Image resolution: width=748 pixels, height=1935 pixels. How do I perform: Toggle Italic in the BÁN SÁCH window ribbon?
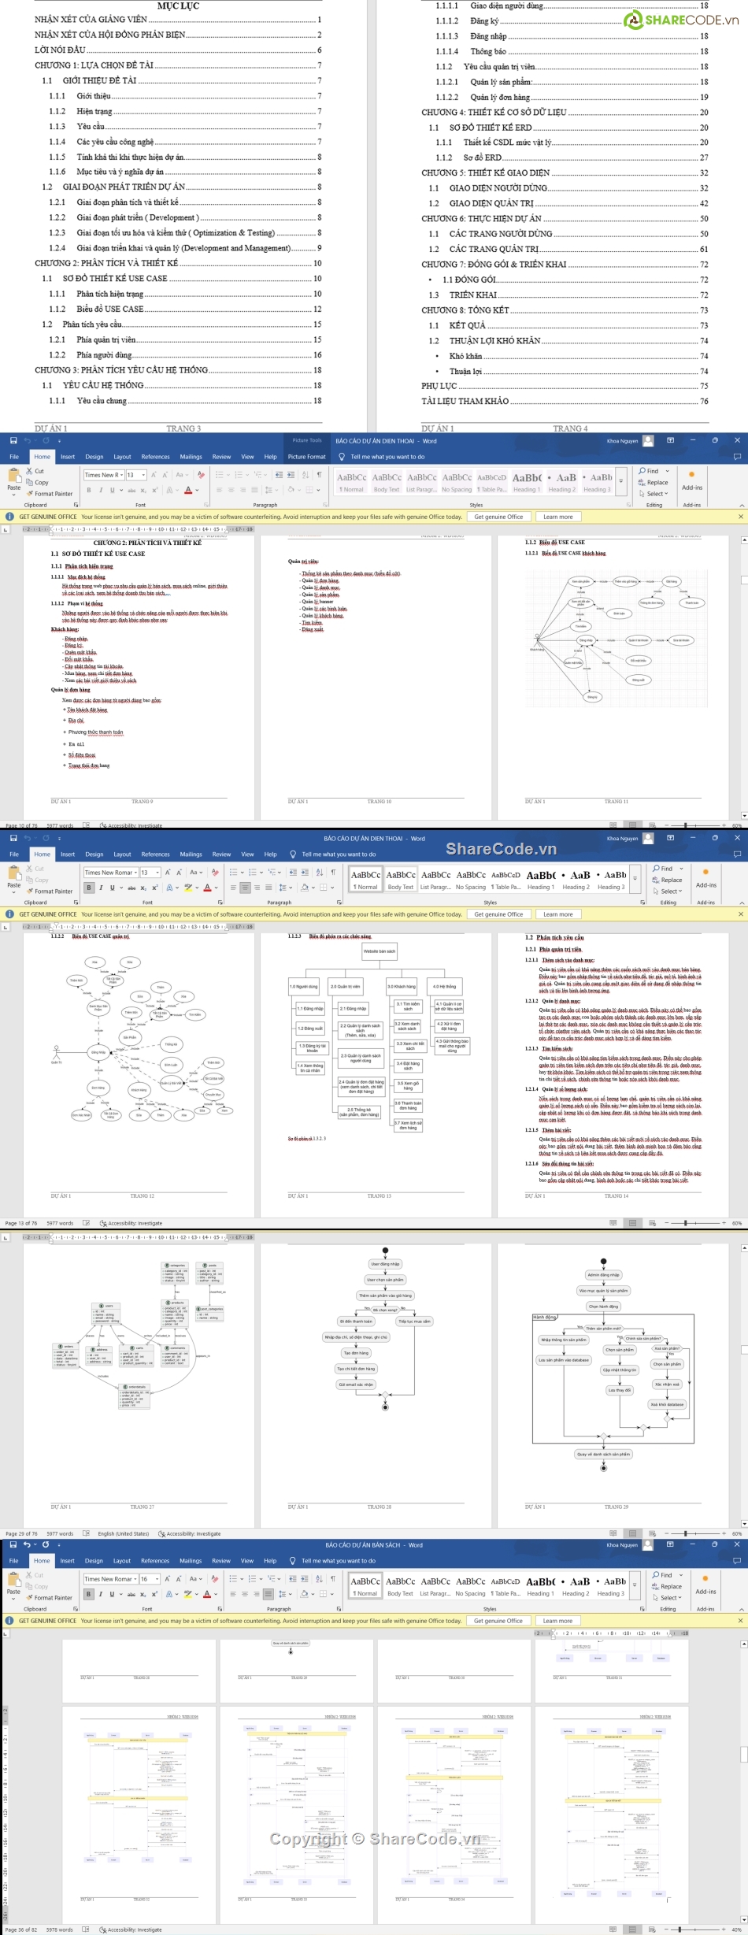tap(100, 1594)
